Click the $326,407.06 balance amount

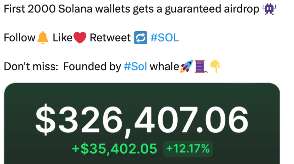pyautogui.click(x=142, y=120)
